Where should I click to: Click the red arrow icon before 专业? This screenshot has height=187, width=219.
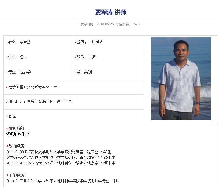7,72
